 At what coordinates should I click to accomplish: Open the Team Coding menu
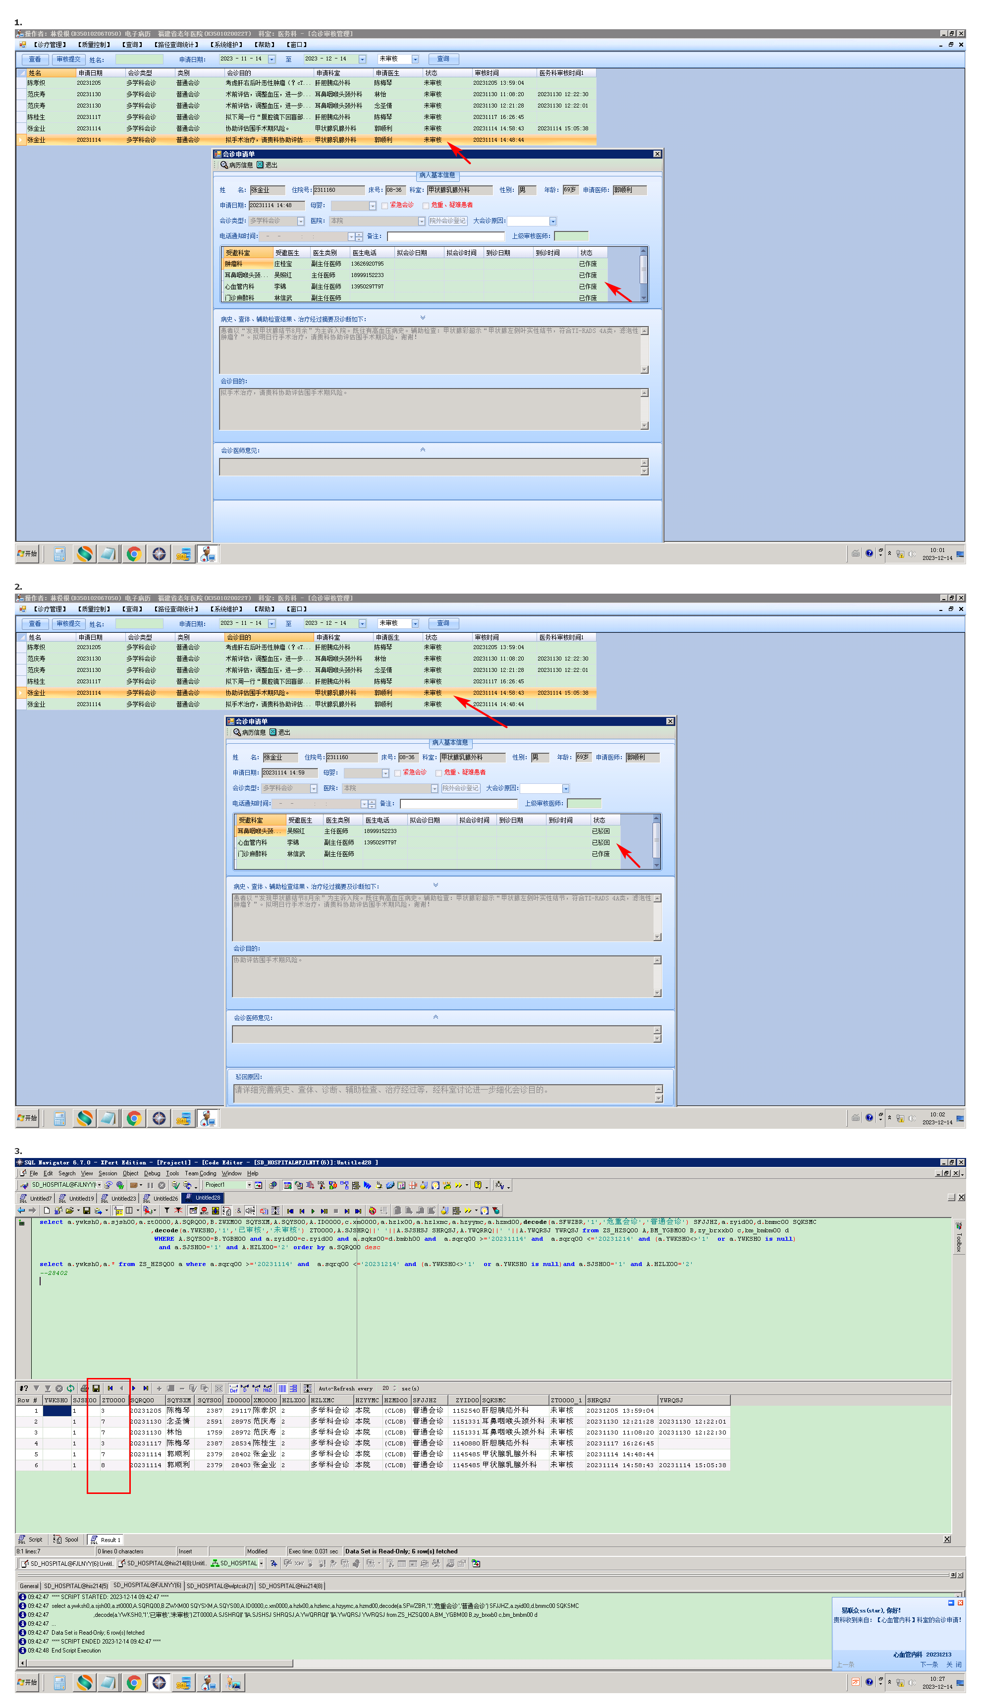click(200, 1174)
